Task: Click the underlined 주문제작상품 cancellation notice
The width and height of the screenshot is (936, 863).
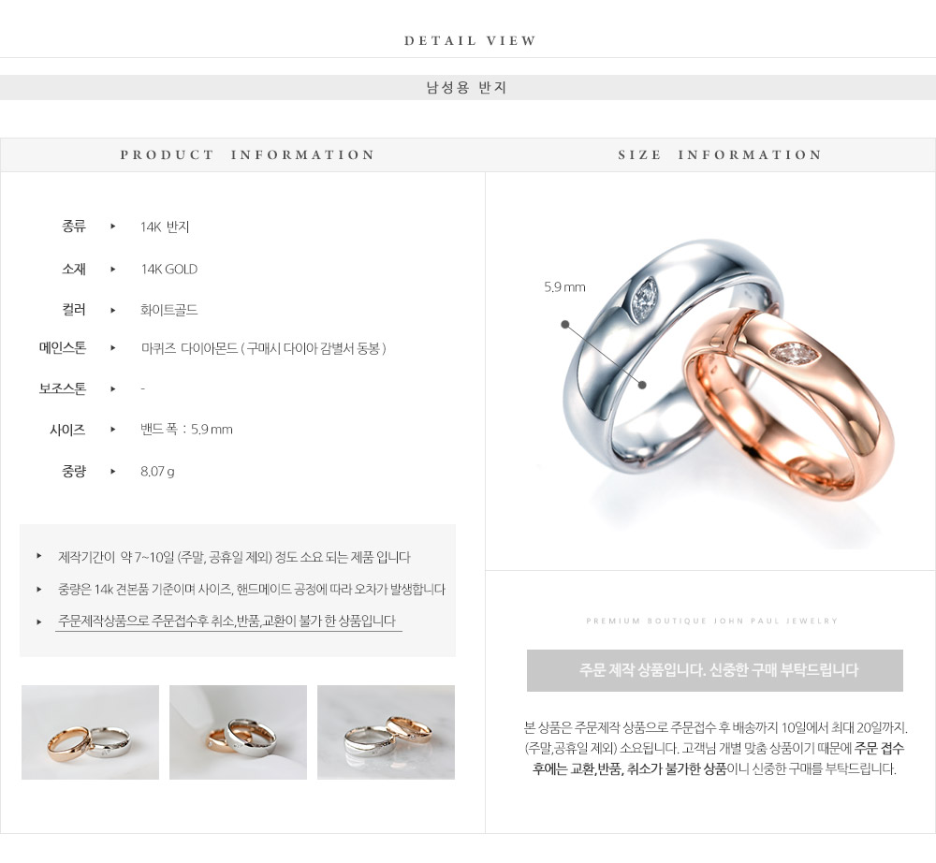Action: click(228, 622)
